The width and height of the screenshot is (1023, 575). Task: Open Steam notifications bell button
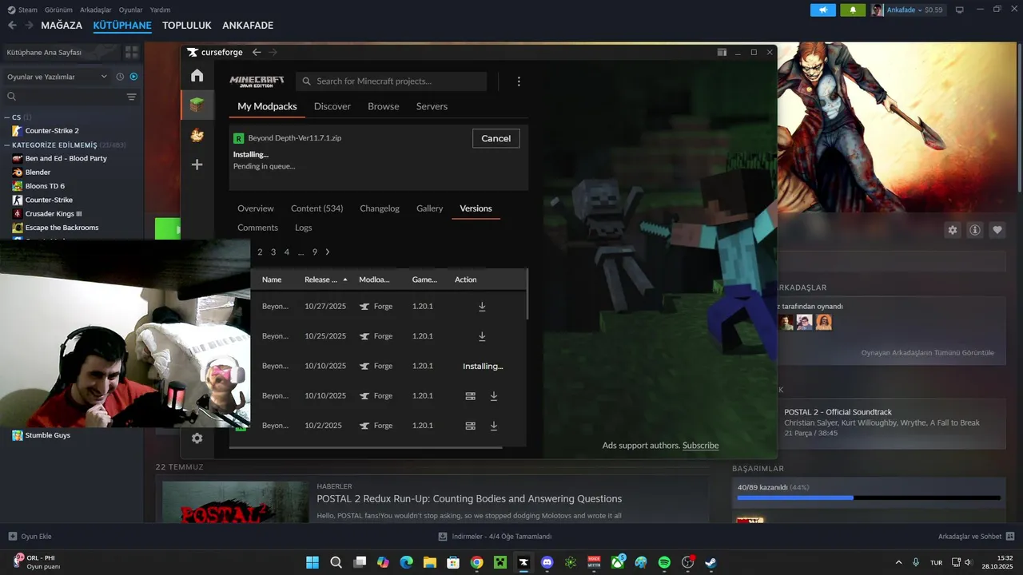pyautogui.click(x=853, y=10)
